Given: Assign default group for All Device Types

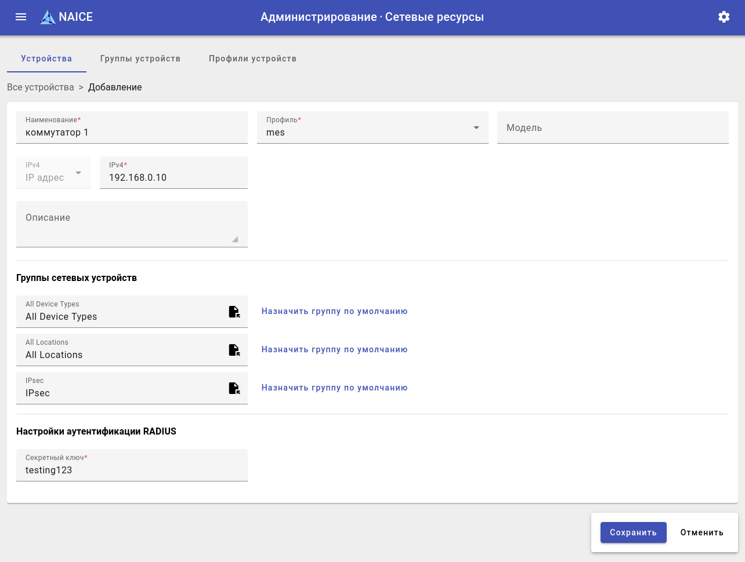Looking at the screenshot, I should click(334, 311).
